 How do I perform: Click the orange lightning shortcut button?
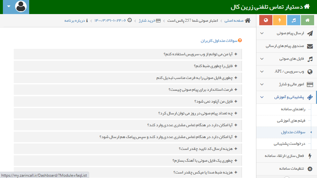coord(279,20)
